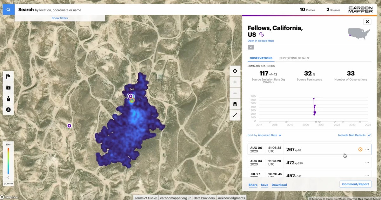This screenshot has height=200, width=381.
Task: Click the circular download icon on left
Action: (8, 110)
